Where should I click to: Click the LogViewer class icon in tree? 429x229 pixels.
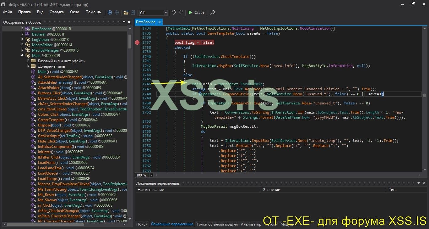[x=27, y=39]
